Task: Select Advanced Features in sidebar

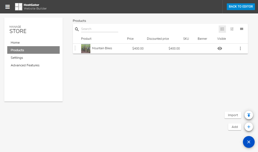Action: pyautogui.click(x=25, y=65)
